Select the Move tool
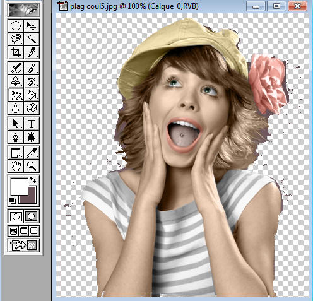 [x=32, y=26]
